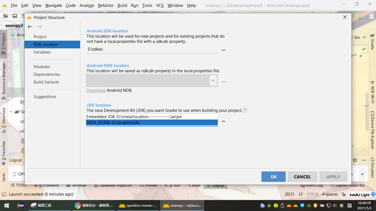
Task: Browse for Android NDK location via ellipsis
Action: point(224,82)
